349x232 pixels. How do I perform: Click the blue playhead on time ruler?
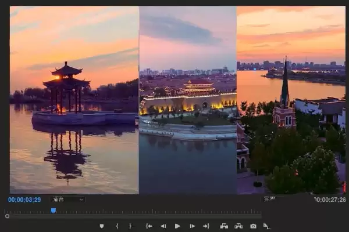pyautogui.click(x=53, y=211)
